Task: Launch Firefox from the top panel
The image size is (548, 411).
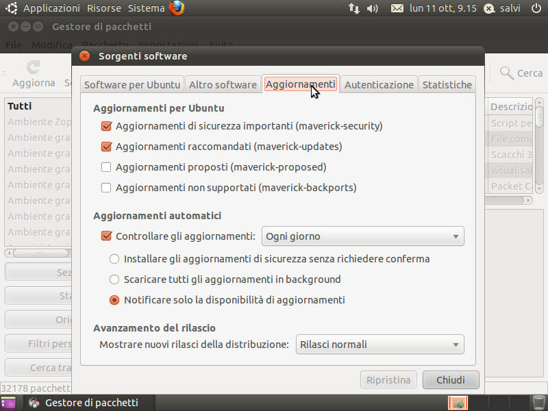Action: 177,8
